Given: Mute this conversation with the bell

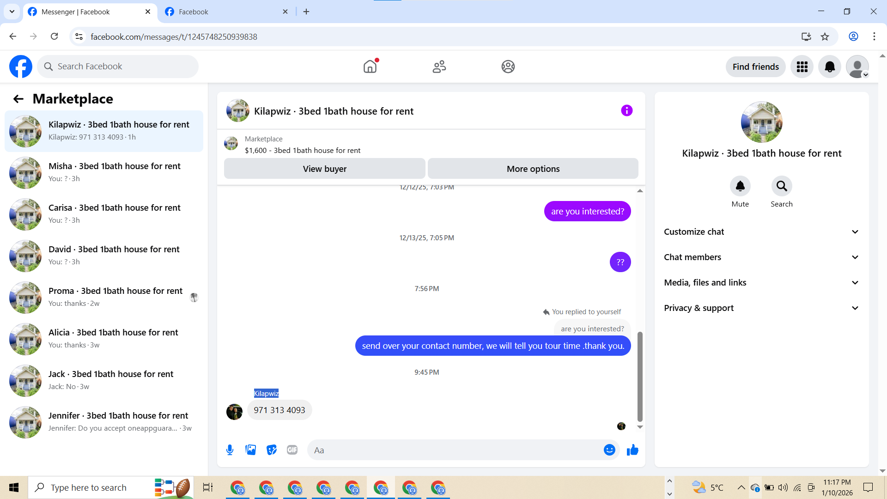Looking at the screenshot, I should pos(740,186).
